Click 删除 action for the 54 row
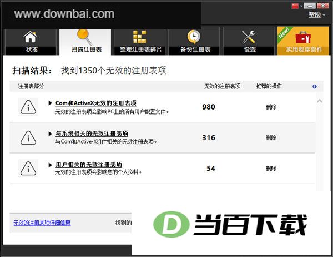This screenshot has width=333, height=257. 271,169
